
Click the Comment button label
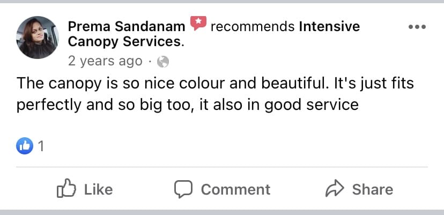coord(235,189)
